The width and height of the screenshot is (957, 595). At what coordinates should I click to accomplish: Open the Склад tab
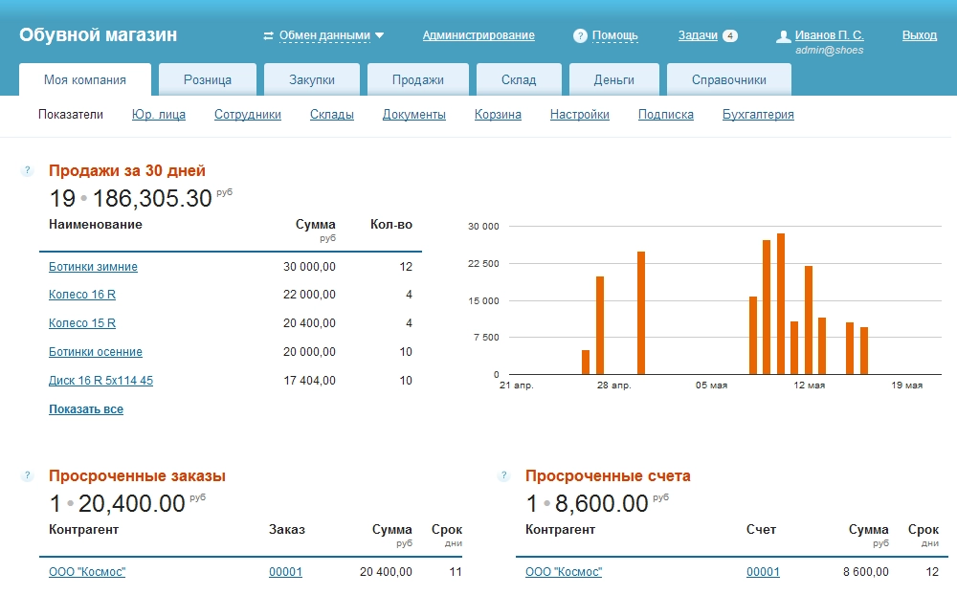518,80
